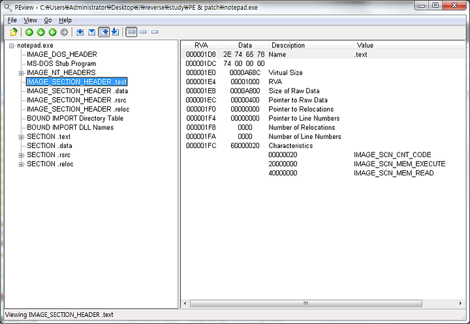470x324 pixels.
Task: Open the File menu
Action: tap(12, 20)
